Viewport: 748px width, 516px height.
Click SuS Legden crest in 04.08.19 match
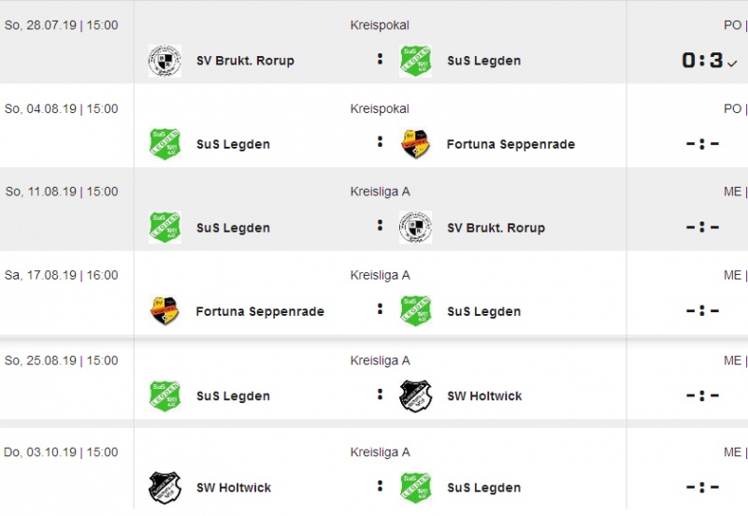click(165, 144)
